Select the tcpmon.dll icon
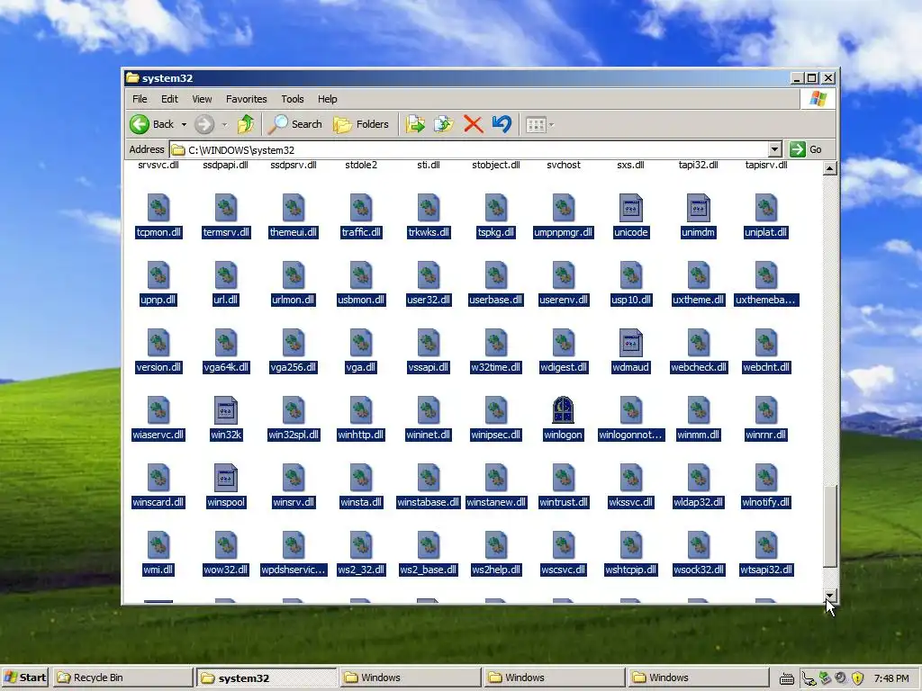Screen dimensions: 922x691 158,208
